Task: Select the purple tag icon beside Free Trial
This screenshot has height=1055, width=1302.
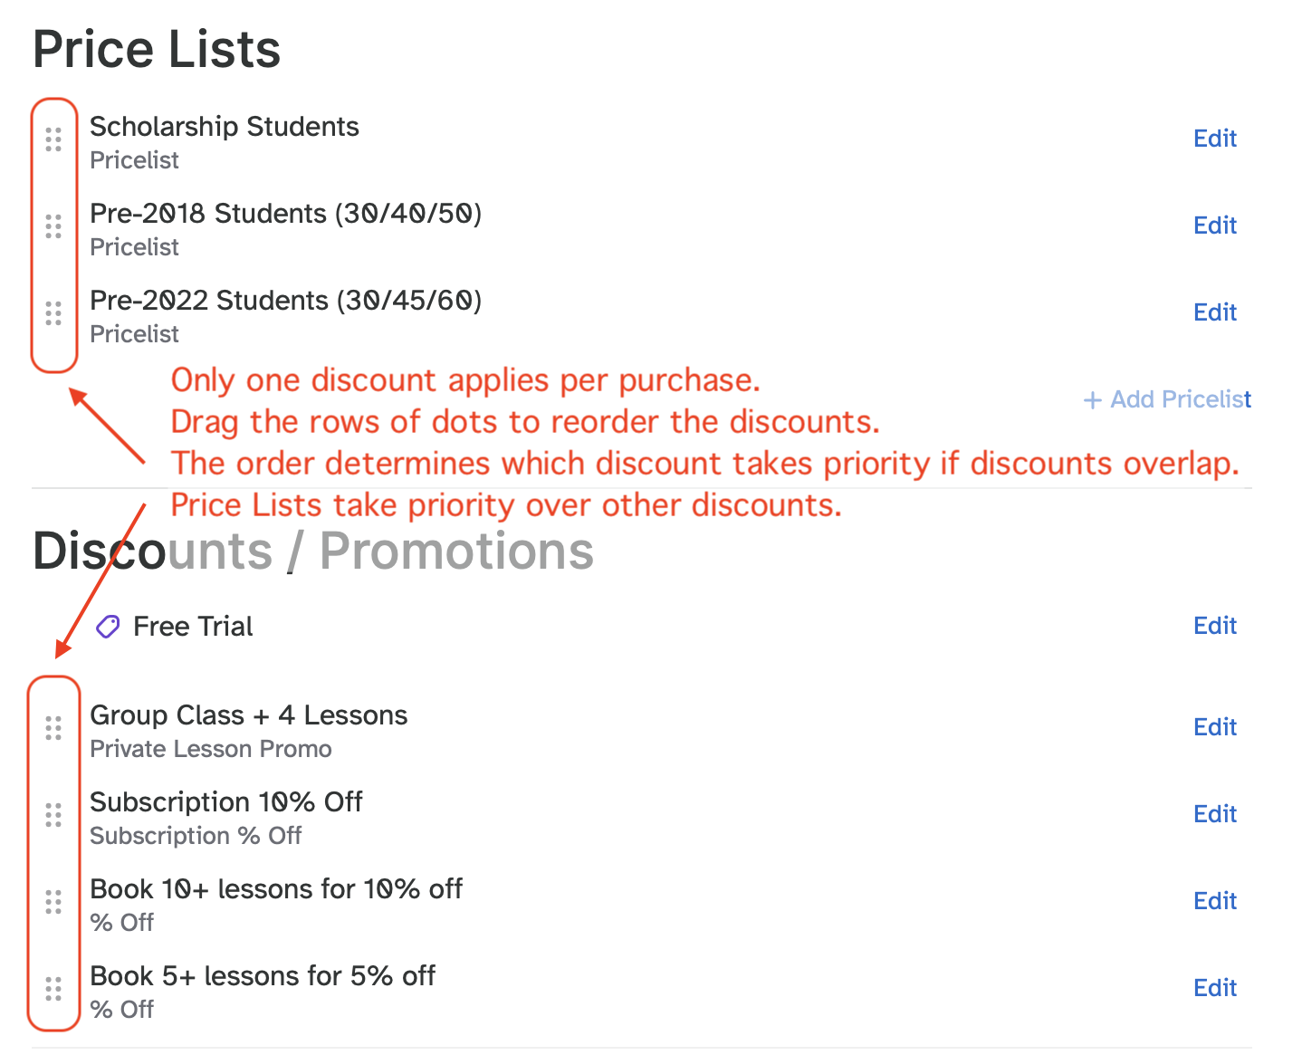Action: pyautogui.click(x=107, y=626)
